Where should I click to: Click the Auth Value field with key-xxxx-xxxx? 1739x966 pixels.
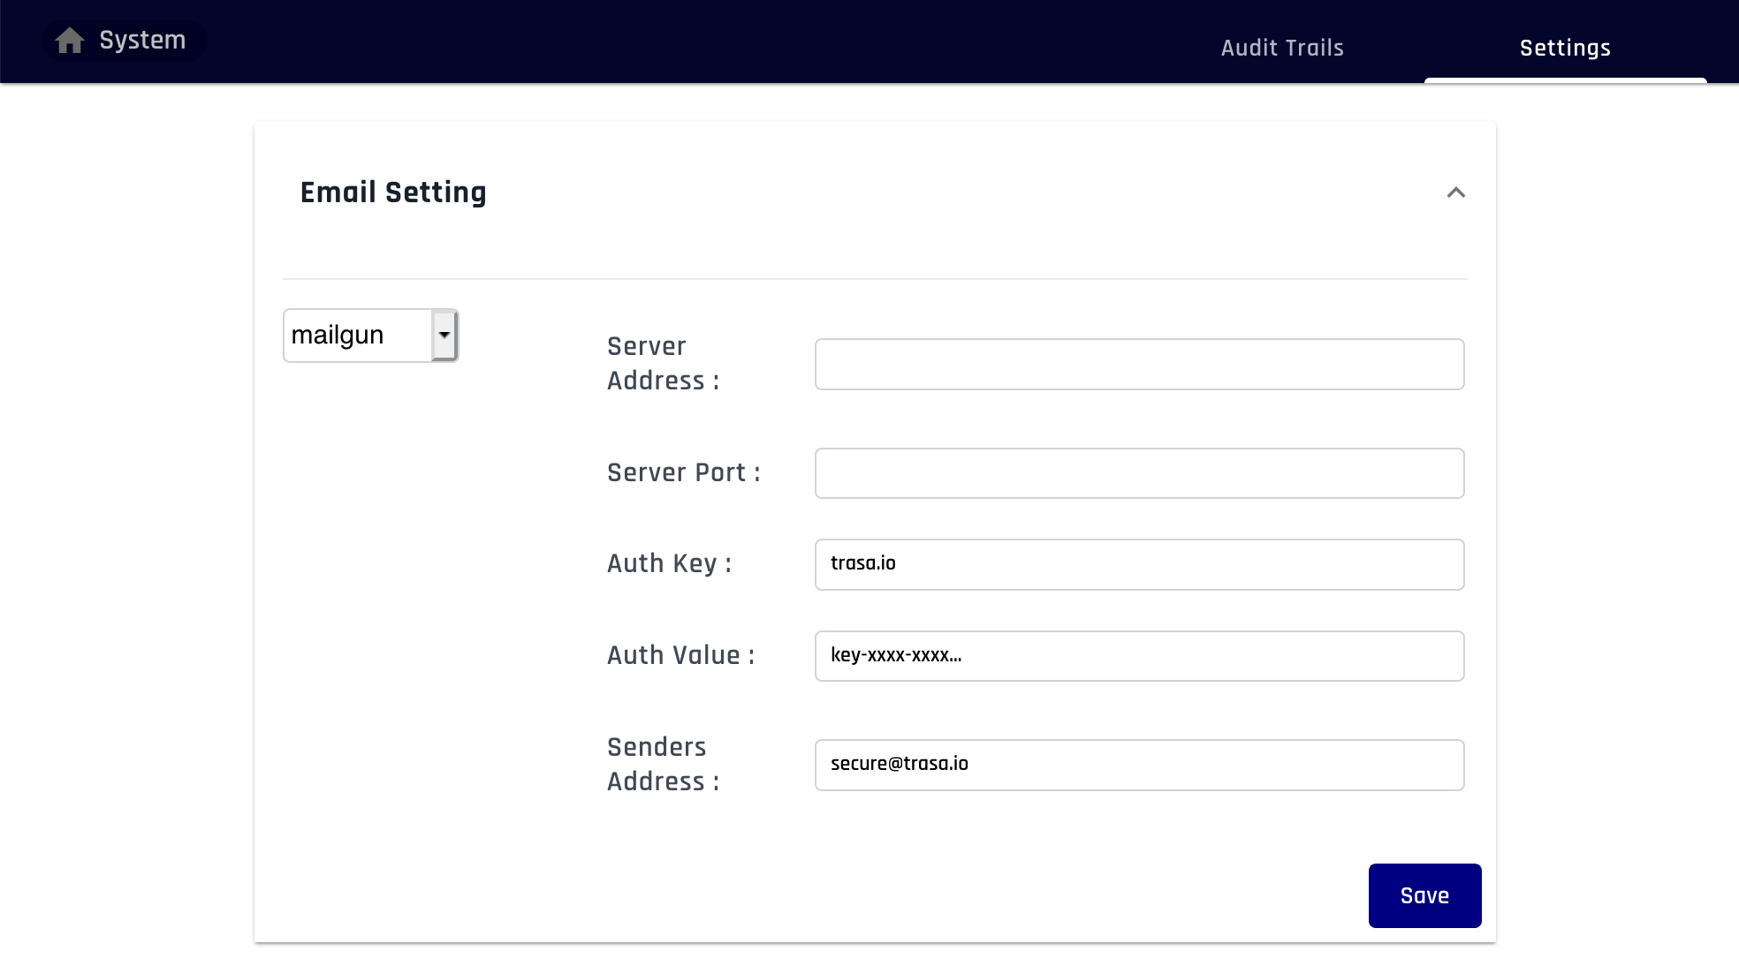pos(1139,656)
